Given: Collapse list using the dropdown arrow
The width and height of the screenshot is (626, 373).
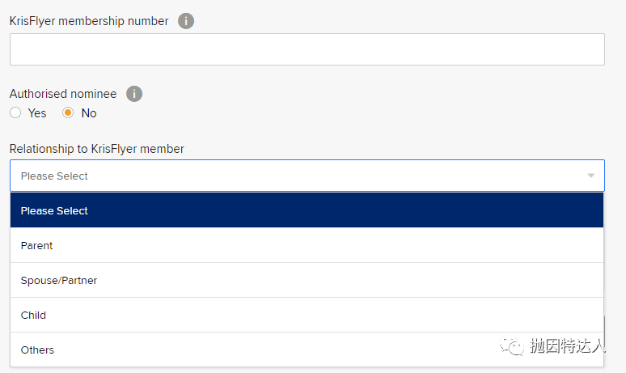Looking at the screenshot, I should click(x=591, y=176).
